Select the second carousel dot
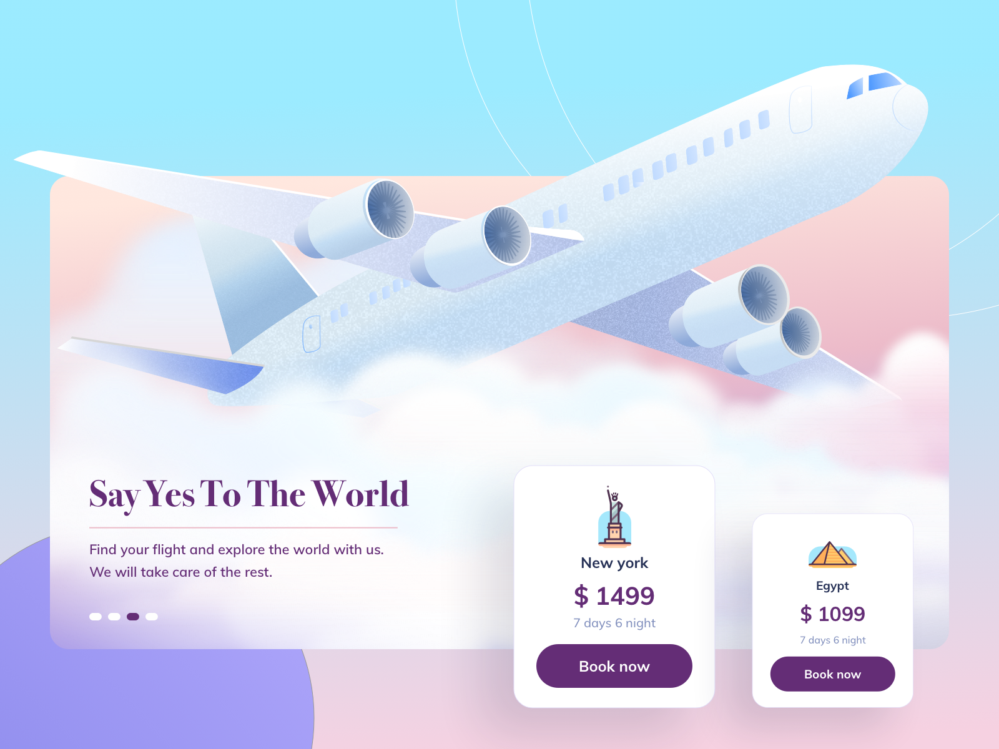 (114, 617)
